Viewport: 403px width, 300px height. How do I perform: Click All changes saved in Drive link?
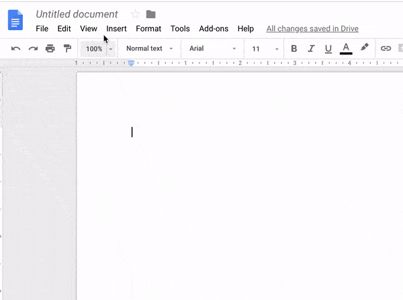pyautogui.click(x=312, y=29)
